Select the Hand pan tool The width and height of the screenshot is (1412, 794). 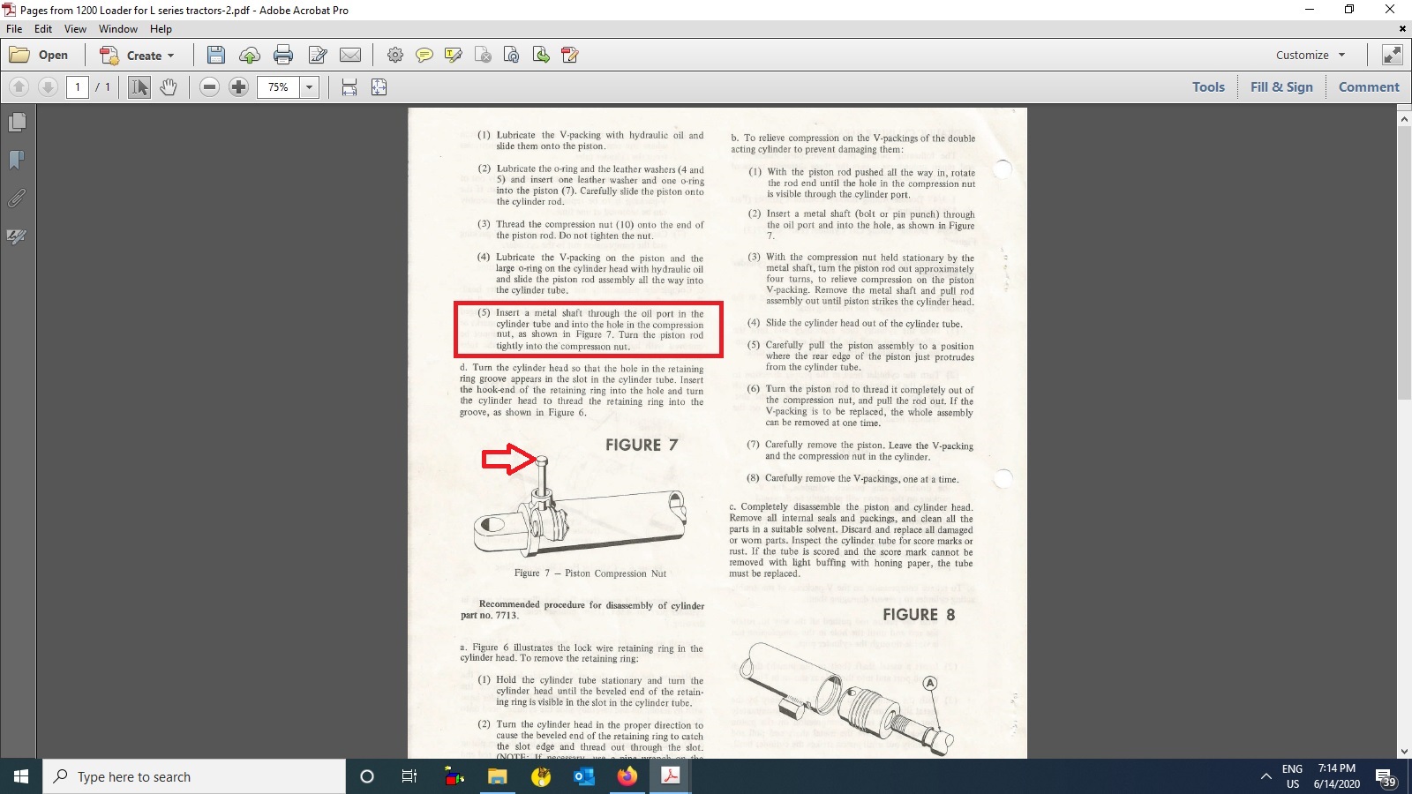tap(169, 87)
